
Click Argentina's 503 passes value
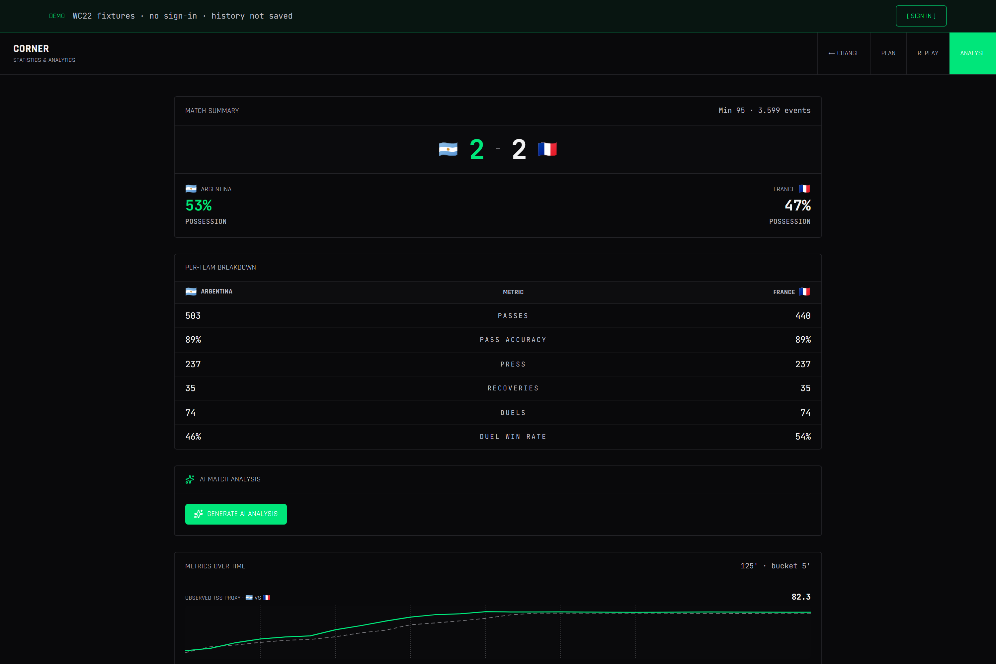tap(193, 316)
